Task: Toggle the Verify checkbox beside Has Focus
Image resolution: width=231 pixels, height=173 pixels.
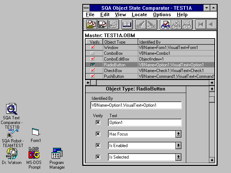Action: tap(98, 134)
